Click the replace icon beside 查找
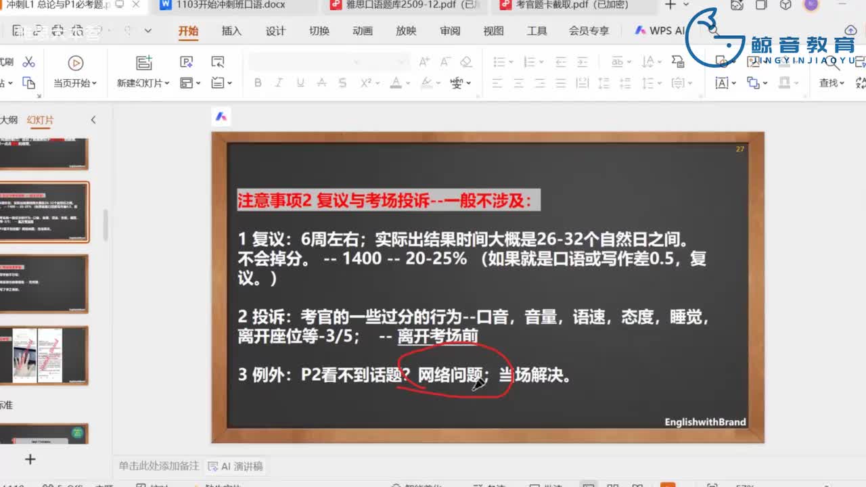This screenshot has width=866, height=487. (860, 83)
